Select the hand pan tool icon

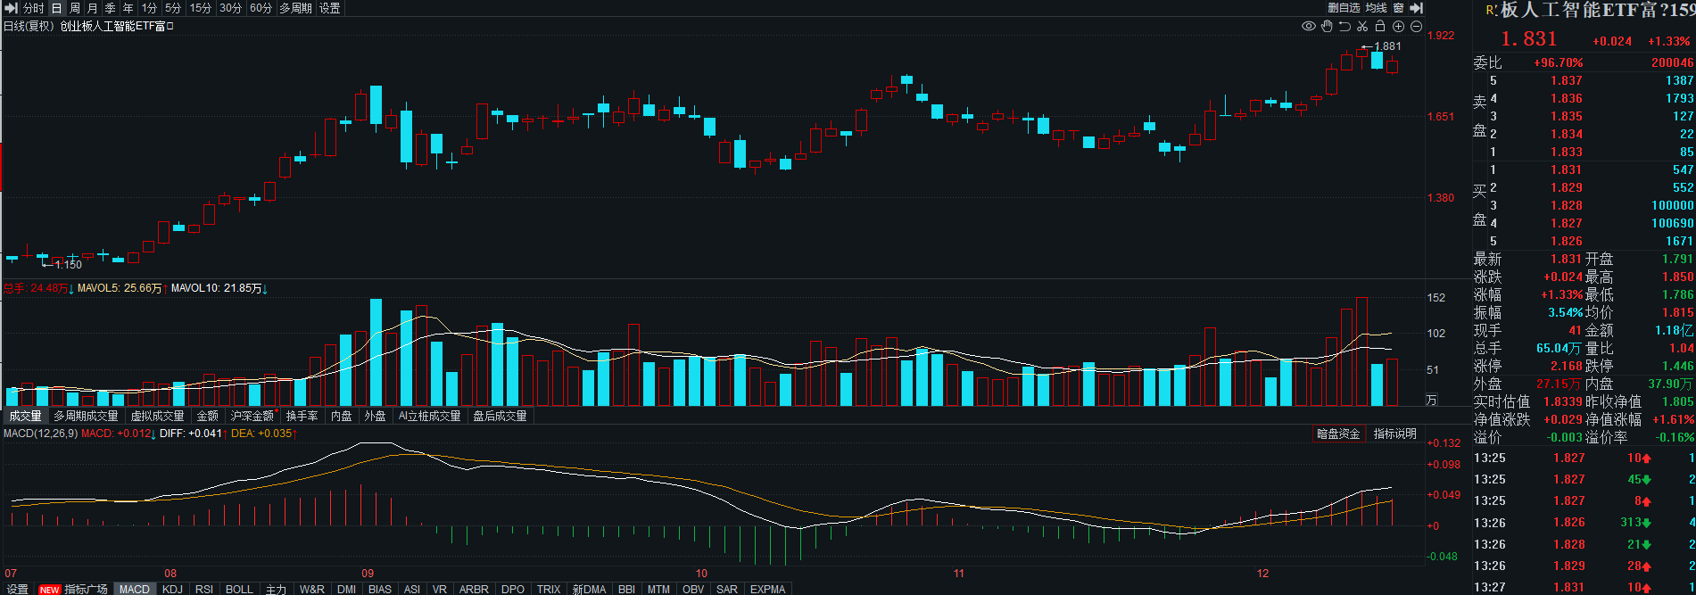coord(1327,26)
